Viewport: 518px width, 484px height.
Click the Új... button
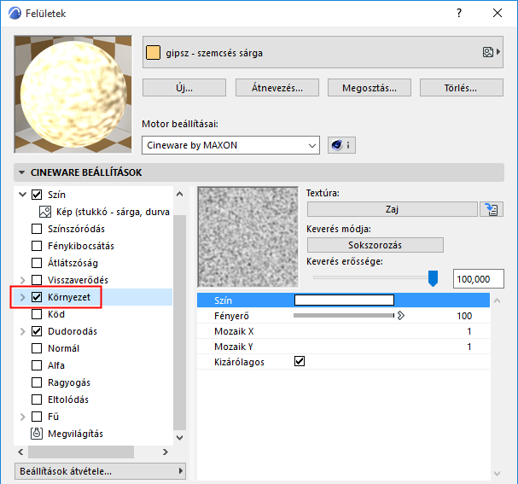184,88
